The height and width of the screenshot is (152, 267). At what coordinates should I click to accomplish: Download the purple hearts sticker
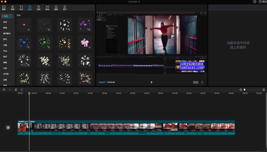[90, 30]
